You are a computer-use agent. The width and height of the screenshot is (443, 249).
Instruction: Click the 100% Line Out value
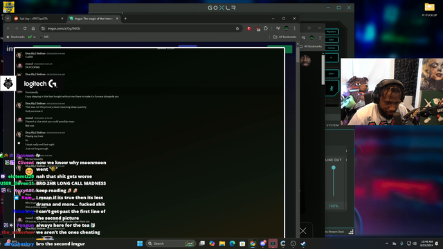pyautogui.click(x=333, y=206)
